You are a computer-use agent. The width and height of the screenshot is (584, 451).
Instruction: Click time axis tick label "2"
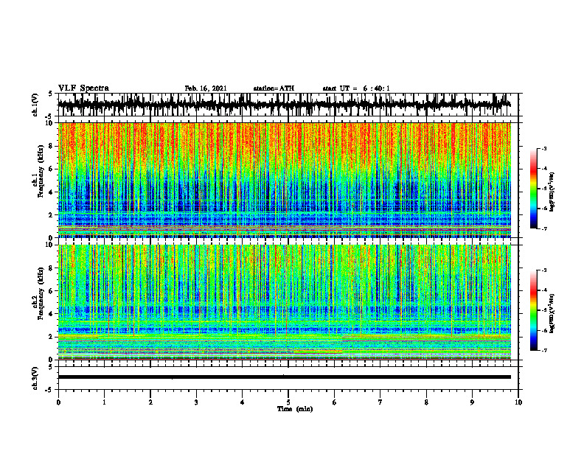[x=150, y=402]
